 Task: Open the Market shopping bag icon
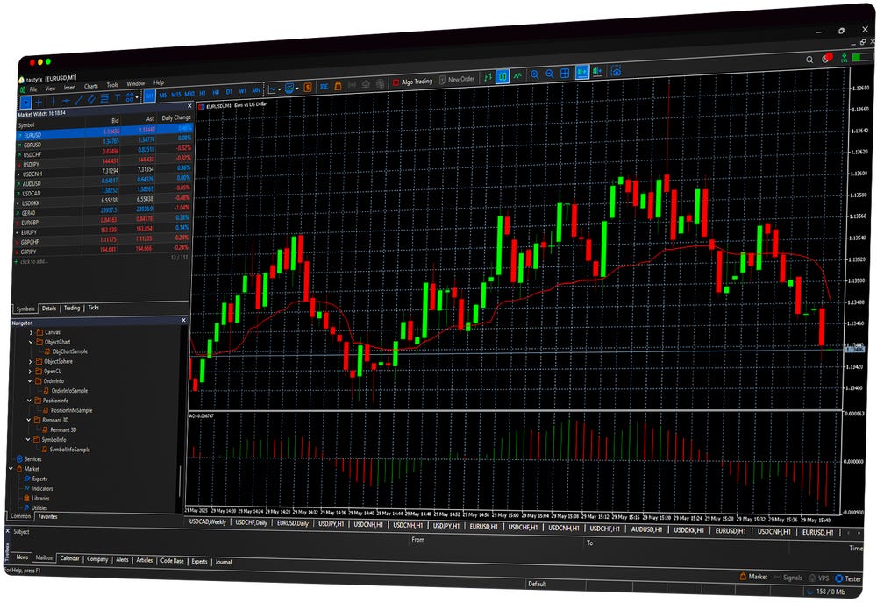[338, 86]
